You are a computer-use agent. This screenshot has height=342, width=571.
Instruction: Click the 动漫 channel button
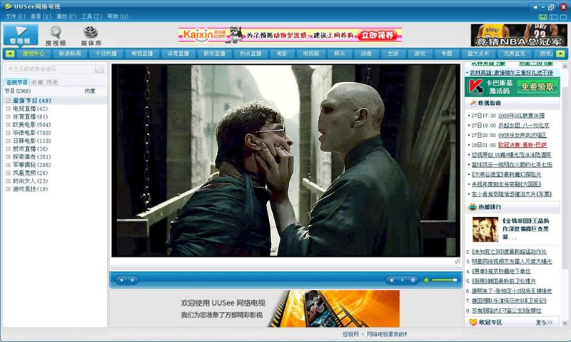366,54
